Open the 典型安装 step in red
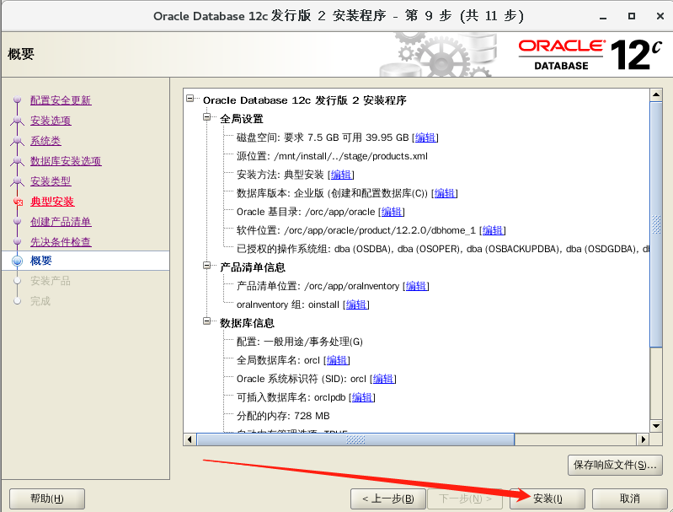This screenshot has height=512, width=673. click(52, 202)
